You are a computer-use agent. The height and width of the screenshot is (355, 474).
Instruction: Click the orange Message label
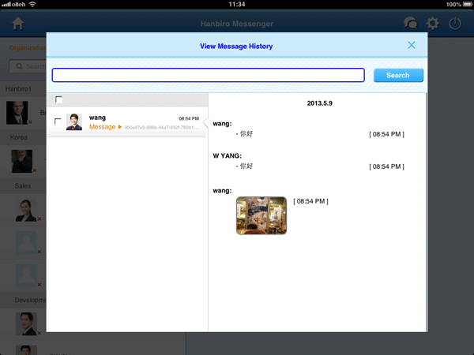pos(102,127)
